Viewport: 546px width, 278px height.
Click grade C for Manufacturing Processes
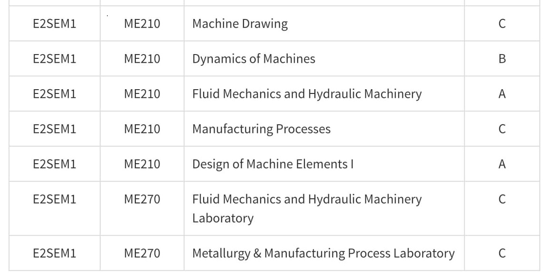502,129
